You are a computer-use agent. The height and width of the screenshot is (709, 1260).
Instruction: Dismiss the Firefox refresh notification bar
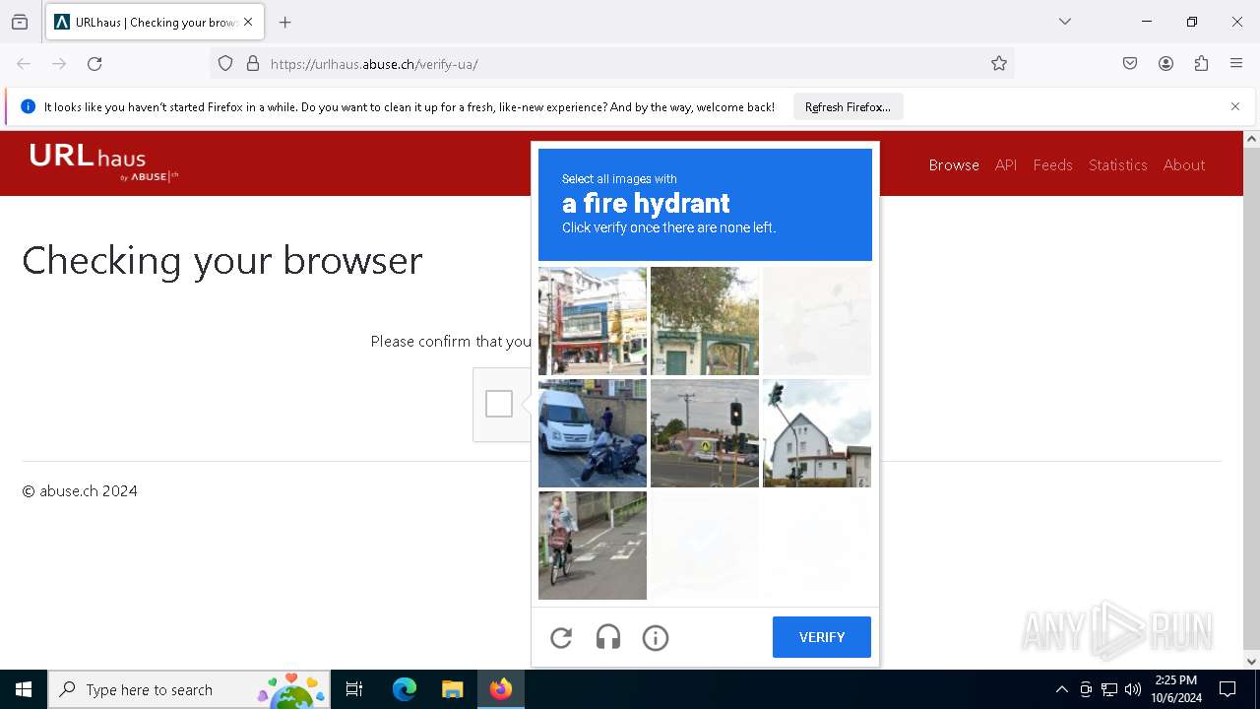pos(1235,106)
